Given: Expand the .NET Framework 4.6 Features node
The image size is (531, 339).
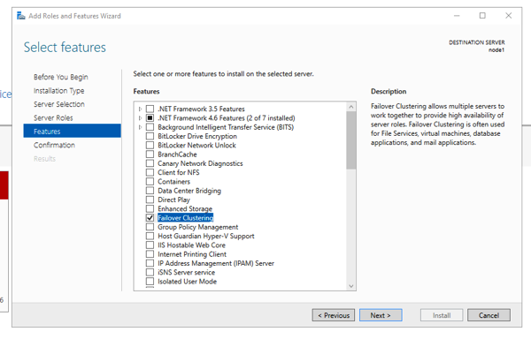Looking at the screenshot, I should coord(140,118).
